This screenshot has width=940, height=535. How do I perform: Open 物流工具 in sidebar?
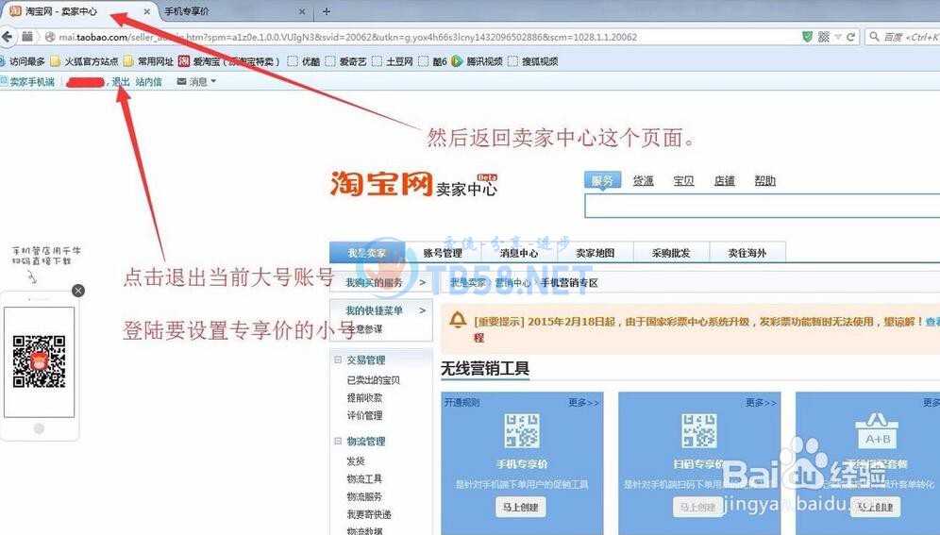click(364, 478)
